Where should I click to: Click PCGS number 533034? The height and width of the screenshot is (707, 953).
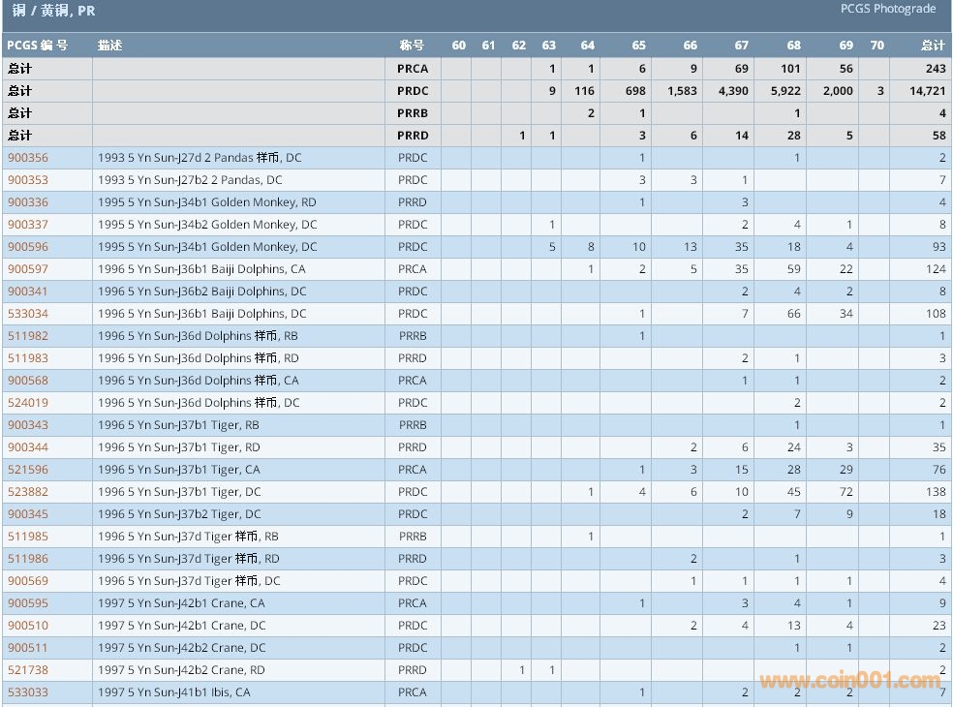coord(28,314)
